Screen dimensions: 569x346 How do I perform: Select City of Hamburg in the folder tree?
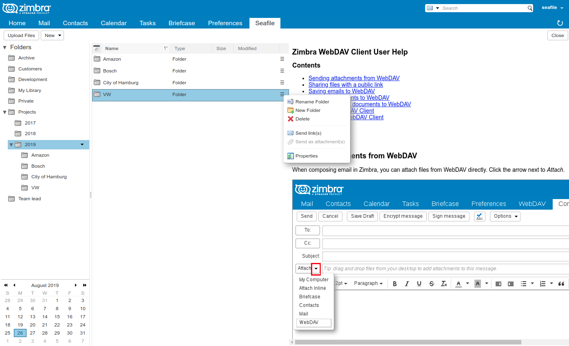[49, 177]
